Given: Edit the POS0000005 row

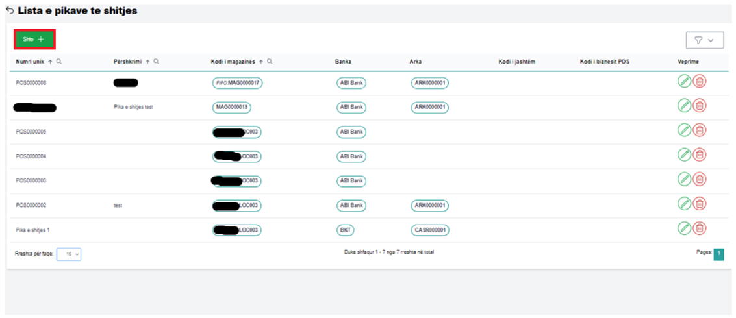Looking at the screenshot, I should [684, 130].
